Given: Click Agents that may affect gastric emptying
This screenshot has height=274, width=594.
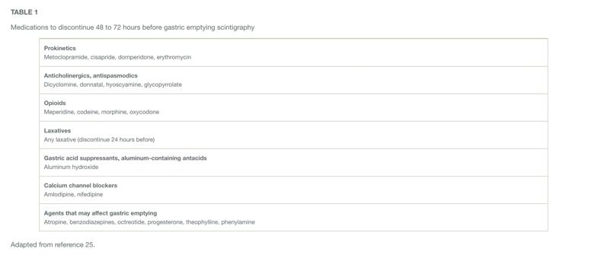Looking at the screenshot, I should 101,213.
